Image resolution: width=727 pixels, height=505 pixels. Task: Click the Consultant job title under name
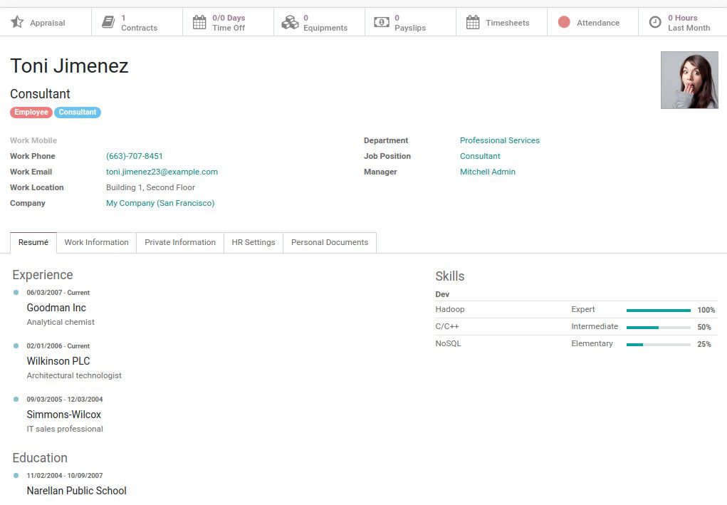pos(40,94)
